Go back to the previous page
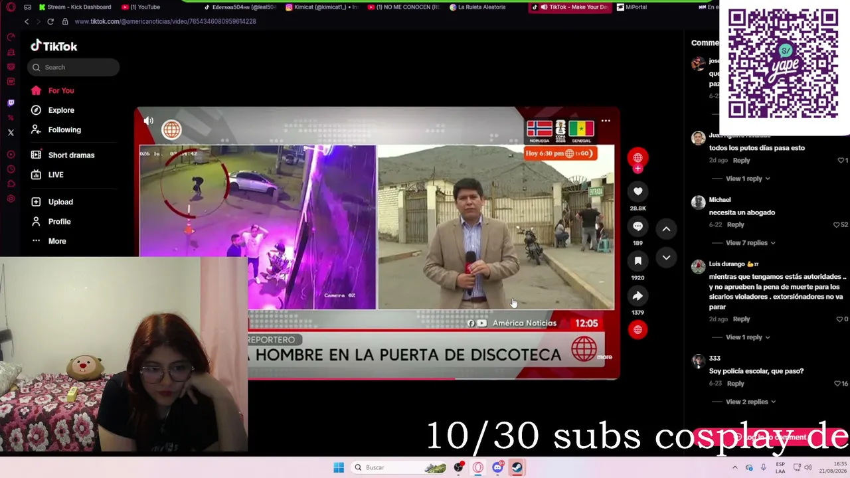This screenshot has height=478, width=850. 27,21
